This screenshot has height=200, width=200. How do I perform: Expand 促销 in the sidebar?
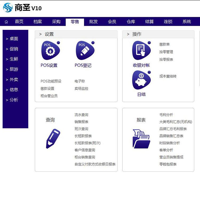(x=12, y=49)
